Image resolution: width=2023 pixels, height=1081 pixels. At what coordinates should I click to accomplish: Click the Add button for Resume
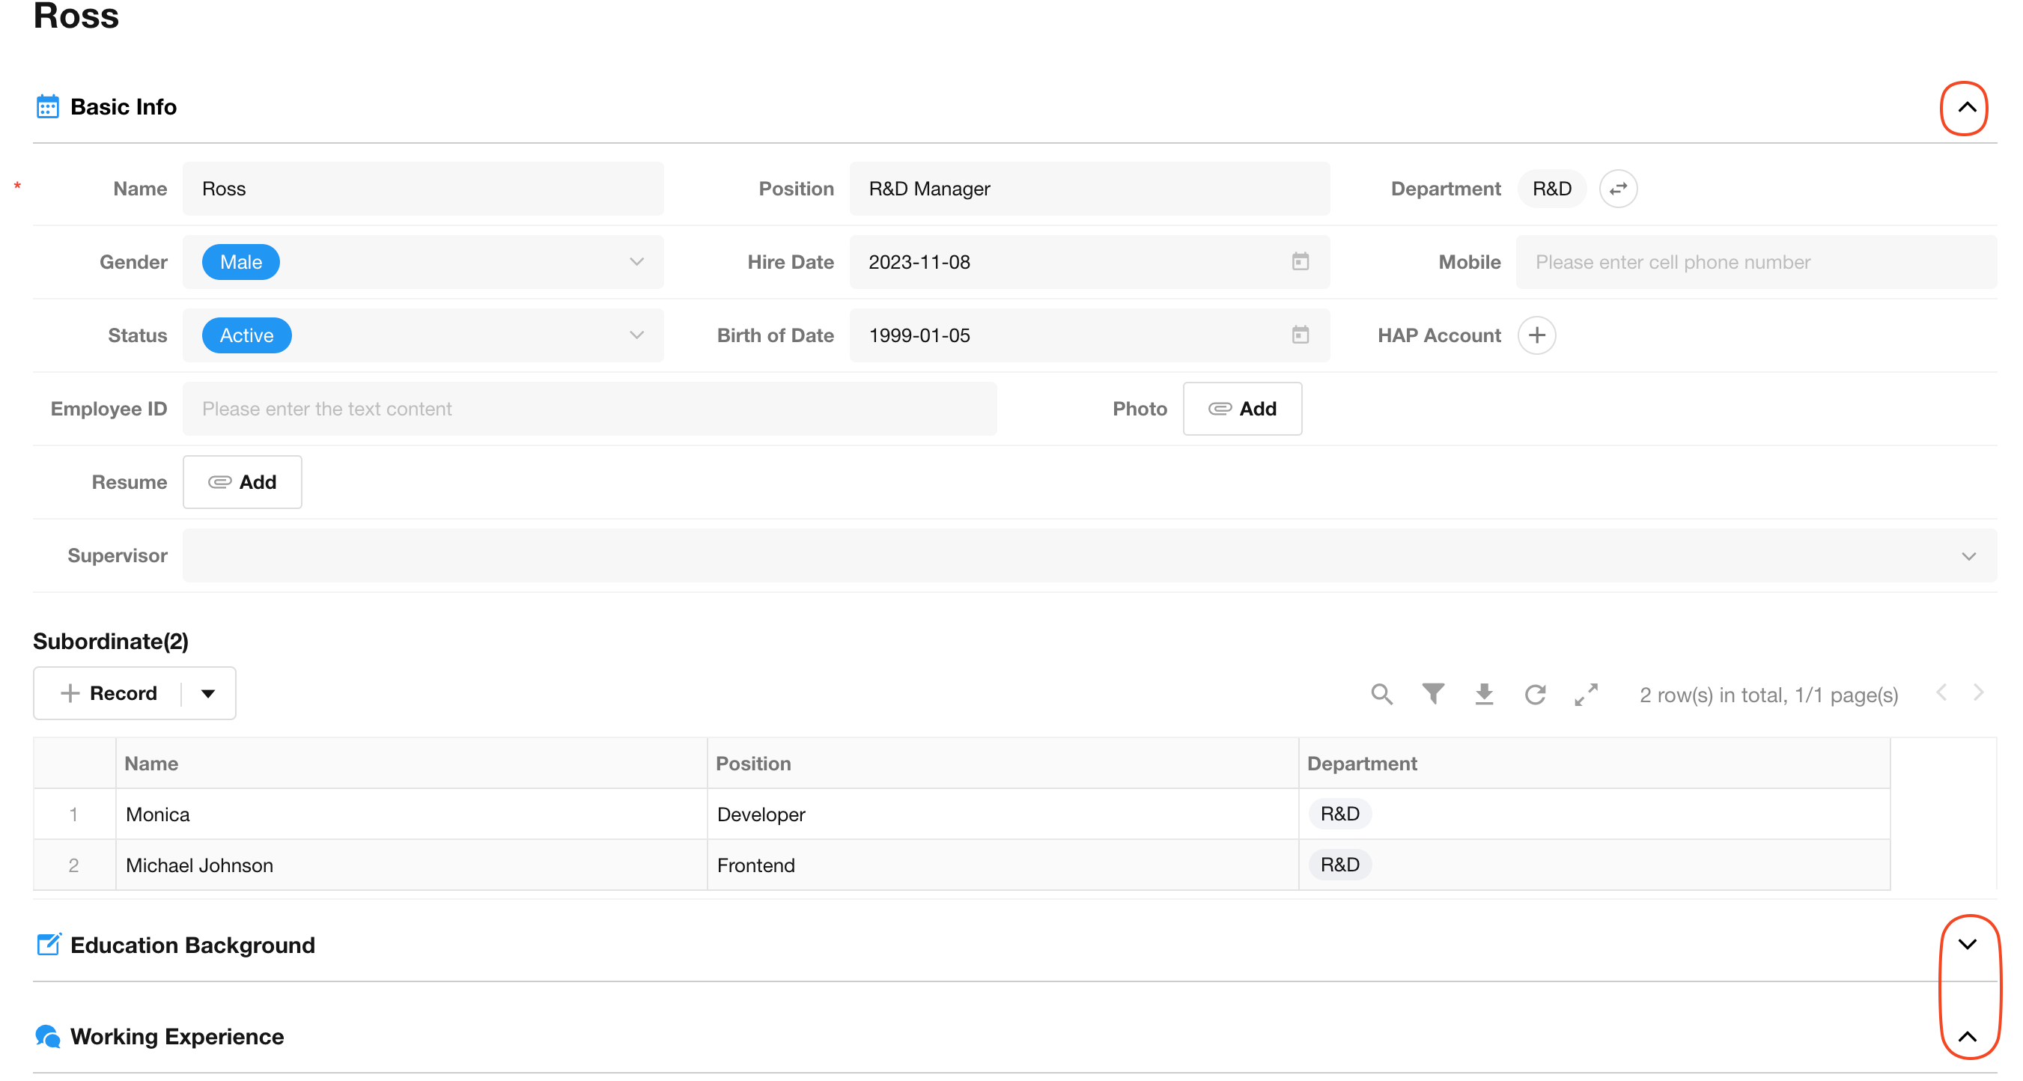tap(242, 482)
